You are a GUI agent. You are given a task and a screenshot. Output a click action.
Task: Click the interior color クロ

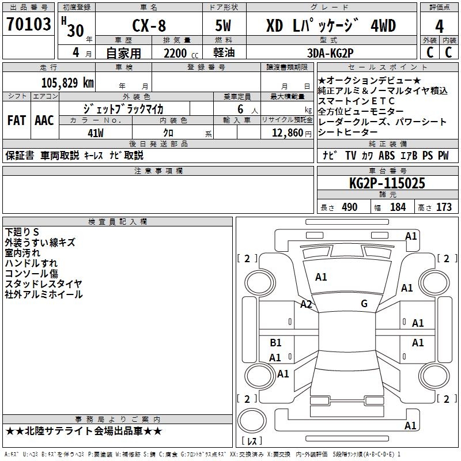tap(168, 133)
